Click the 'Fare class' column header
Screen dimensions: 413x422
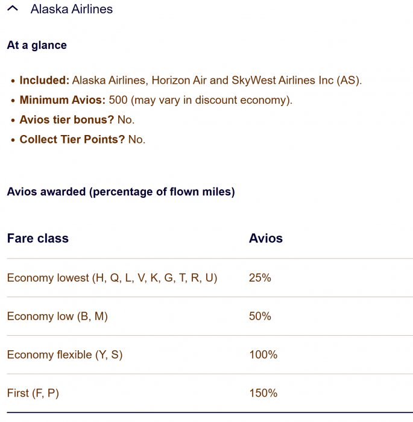pos(38,238)
